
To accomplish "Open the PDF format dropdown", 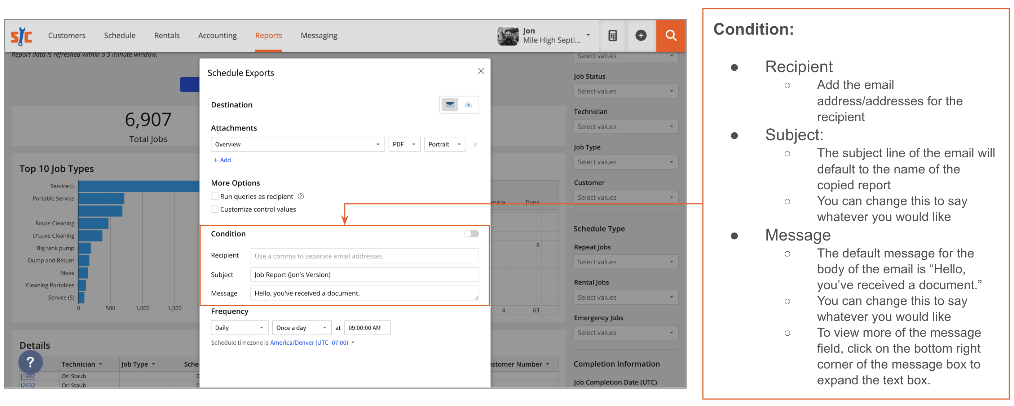I will click(404, 145).
